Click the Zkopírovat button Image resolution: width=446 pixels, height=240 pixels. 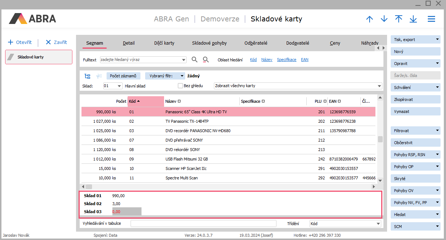point(415,99)
